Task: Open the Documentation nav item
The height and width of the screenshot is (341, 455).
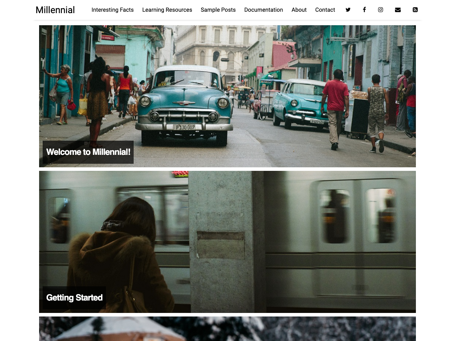Action: pyautogui.click(x=263, y=10)
